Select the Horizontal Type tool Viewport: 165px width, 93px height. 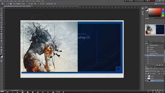pyautogui.click(x=1, y=43)
